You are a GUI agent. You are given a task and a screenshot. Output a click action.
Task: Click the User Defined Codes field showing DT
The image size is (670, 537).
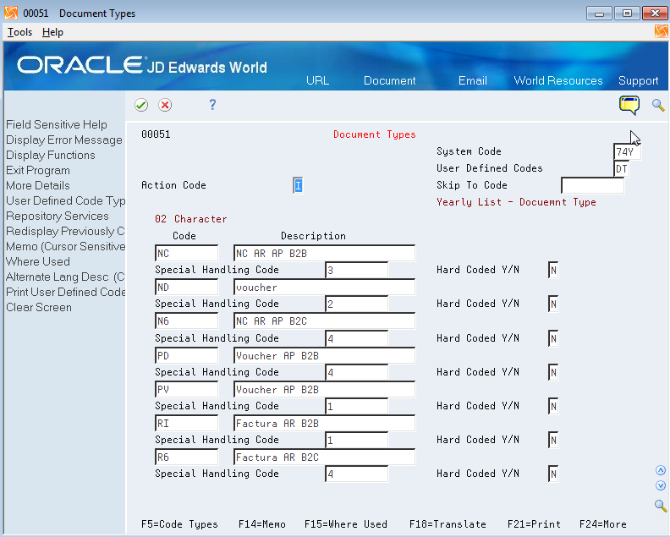click(x=621, y=169)
